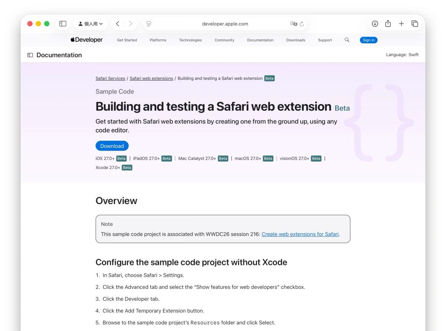Open the Technologies menu

[190, 40]
